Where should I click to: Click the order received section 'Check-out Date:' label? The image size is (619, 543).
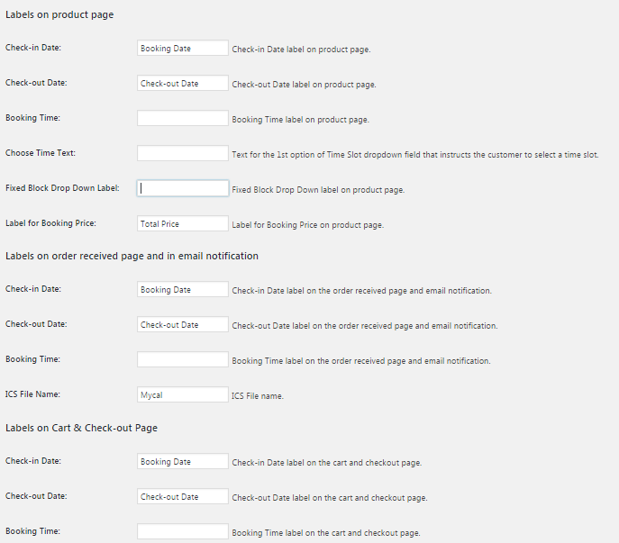36,324
